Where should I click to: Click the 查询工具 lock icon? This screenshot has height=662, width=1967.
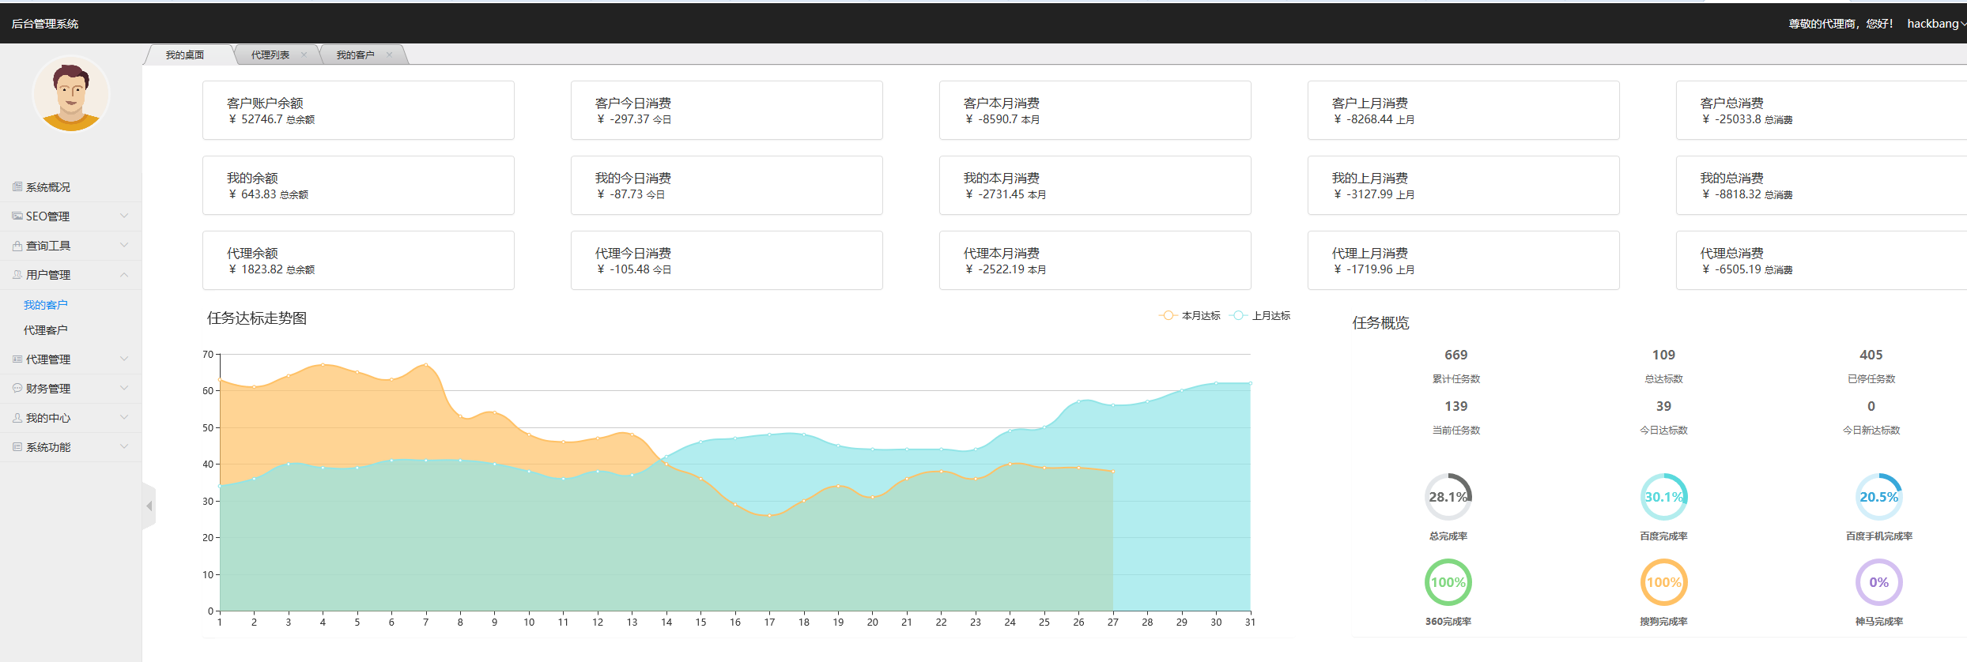coord(17,246)
